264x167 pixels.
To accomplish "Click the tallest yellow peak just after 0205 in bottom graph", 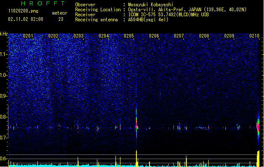I will [136, 158].
